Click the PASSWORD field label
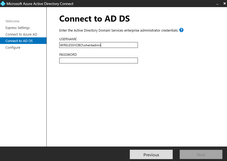 (68, 55)
